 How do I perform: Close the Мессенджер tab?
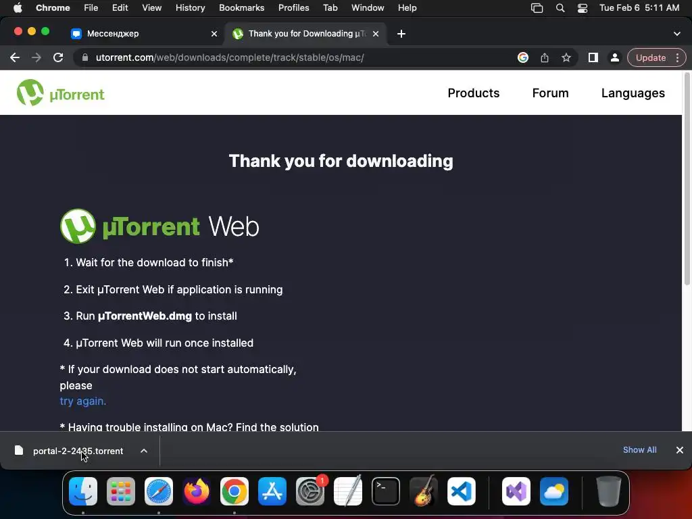[214, 34]
